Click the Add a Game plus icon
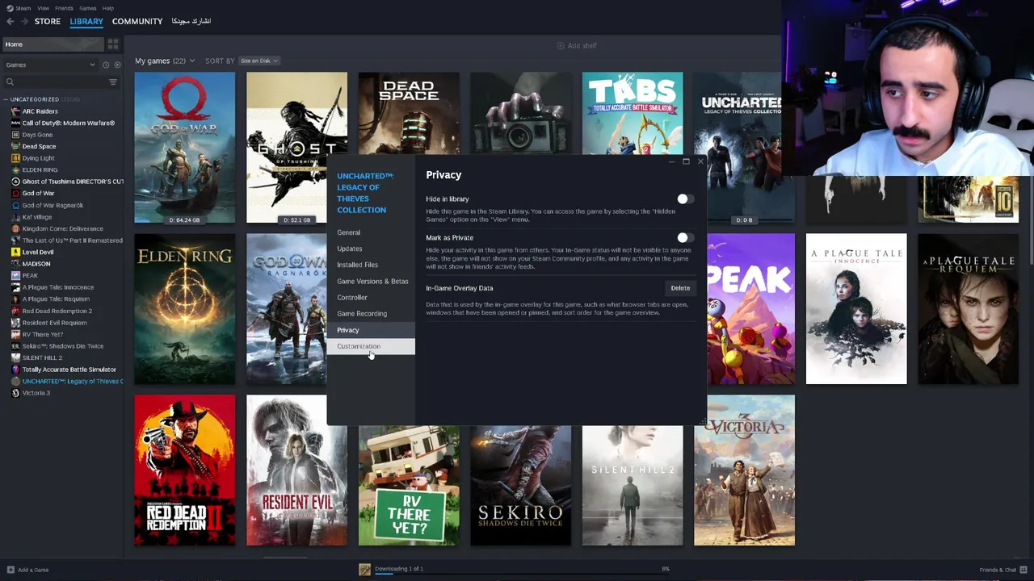Screen dimensions: 1034x581 pos(9,570)
